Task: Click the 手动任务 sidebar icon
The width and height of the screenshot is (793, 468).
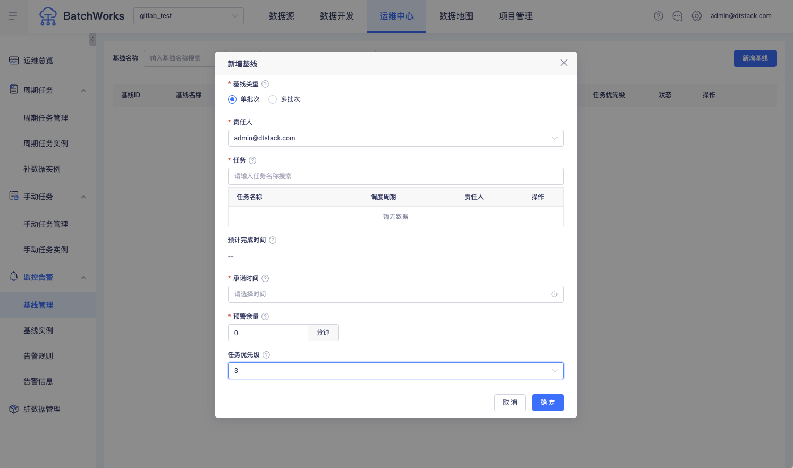Action: coord(14,196)
